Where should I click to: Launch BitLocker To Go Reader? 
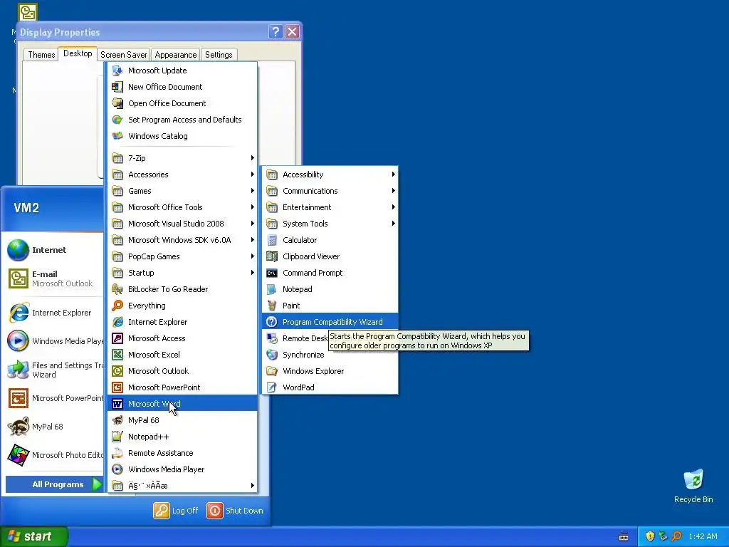[182, 289]
